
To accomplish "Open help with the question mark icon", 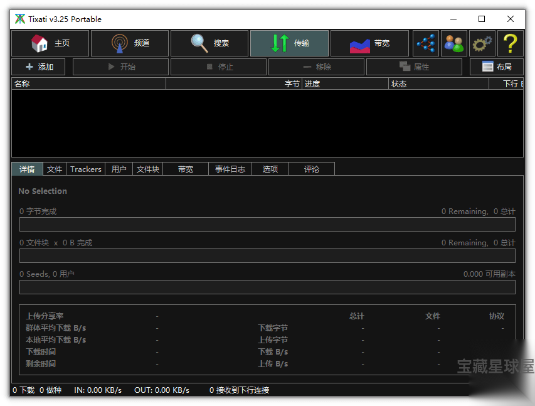I will [511, 43].
